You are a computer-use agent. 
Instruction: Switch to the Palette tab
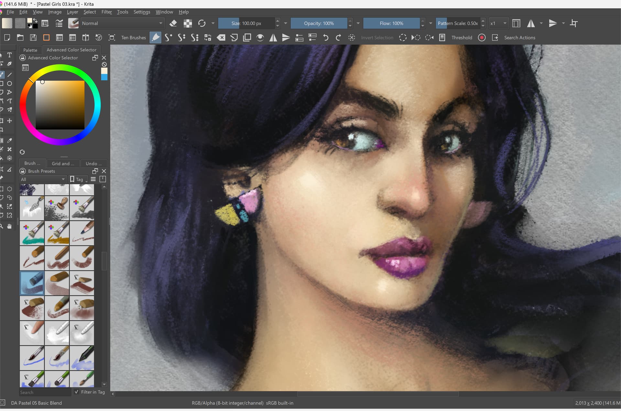click(30, 50)
